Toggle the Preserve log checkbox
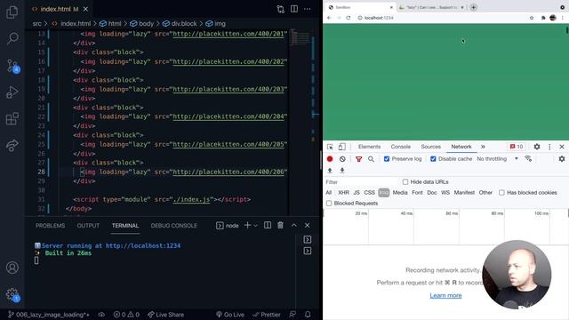 point(387,159)
